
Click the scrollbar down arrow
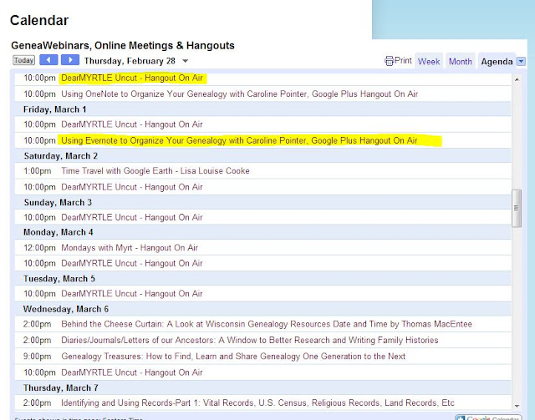pos(517,406)
